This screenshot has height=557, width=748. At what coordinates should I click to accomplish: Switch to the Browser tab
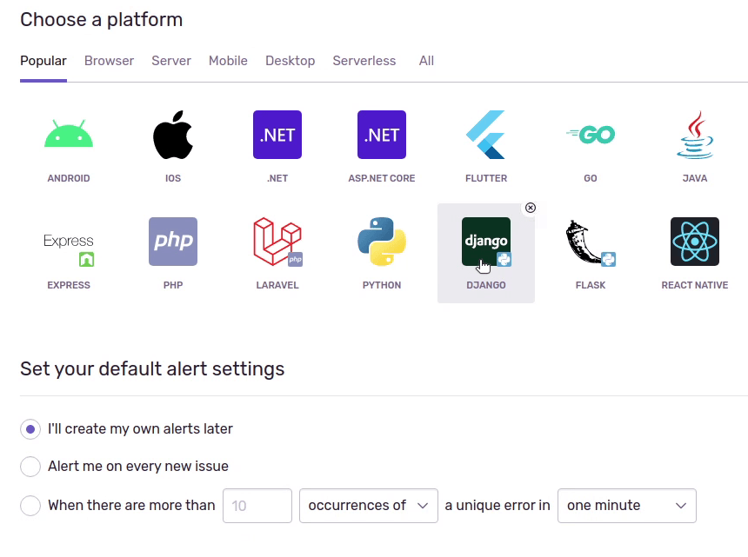pyautogui.click(x=109, y=61)
